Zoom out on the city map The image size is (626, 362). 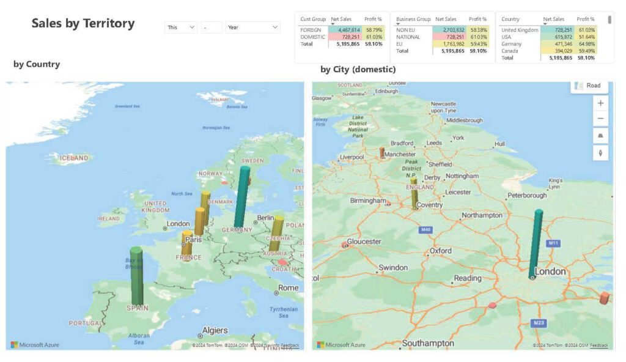pyautogui.click(x=600, y=119)
